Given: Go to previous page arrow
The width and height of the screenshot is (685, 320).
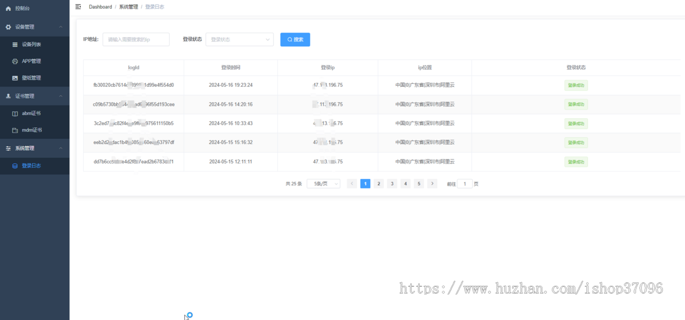Looking at the screenshot, I should point(352,183).
